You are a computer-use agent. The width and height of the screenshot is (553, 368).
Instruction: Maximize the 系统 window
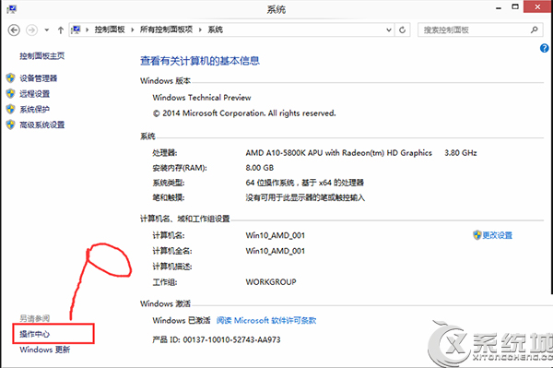point(515,7)
